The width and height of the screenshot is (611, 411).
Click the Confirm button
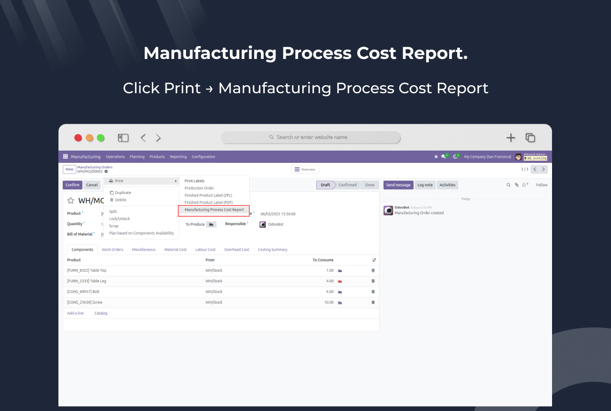click(72, 185)
